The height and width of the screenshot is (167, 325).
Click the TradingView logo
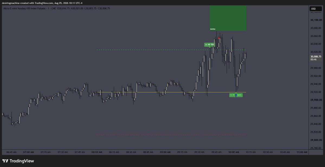(18, 161)
